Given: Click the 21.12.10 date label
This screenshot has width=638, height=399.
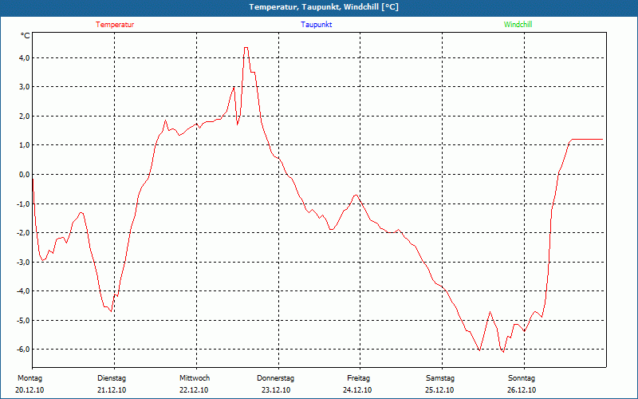Looking at the screenshot, I should tap(112, 390).
